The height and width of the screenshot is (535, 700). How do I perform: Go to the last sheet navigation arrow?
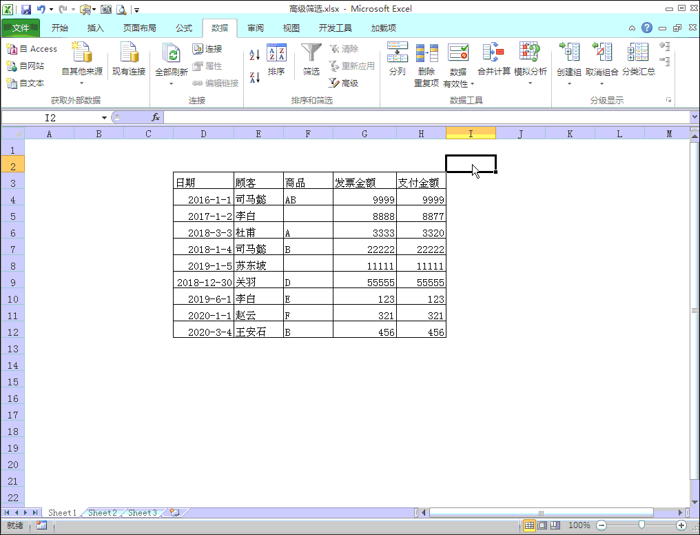point(34,513)
